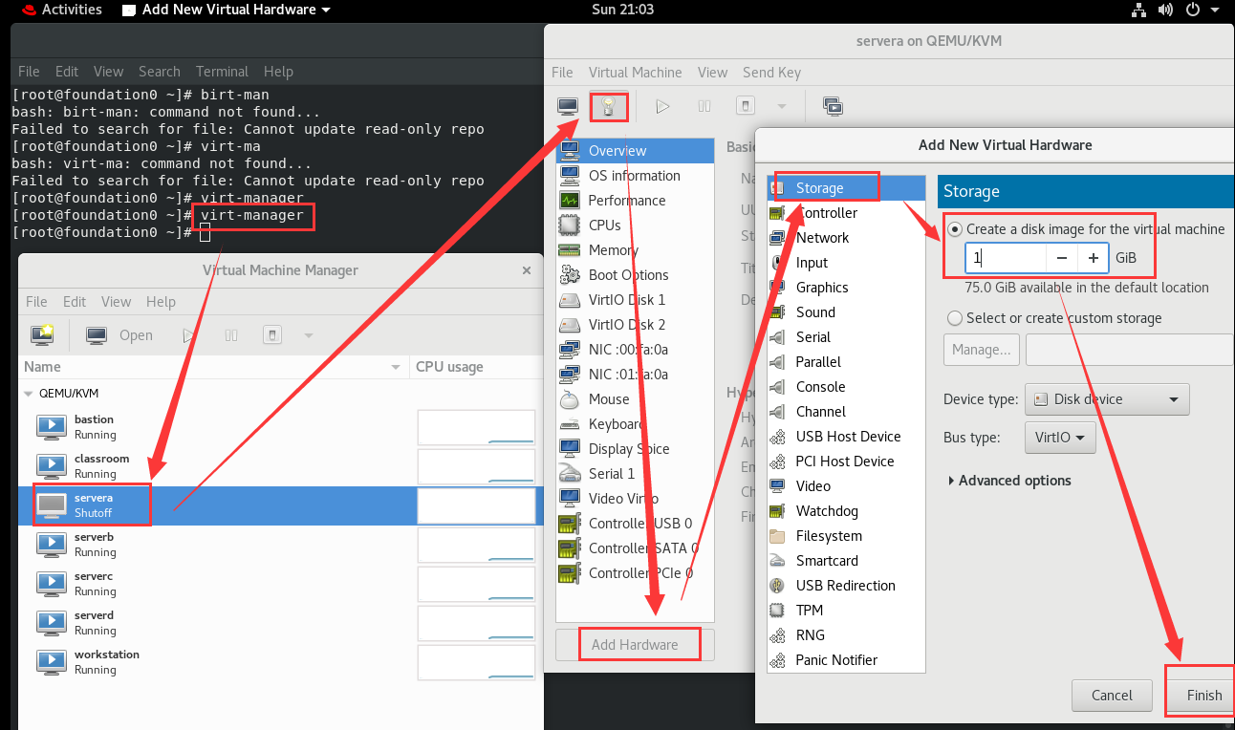Click the power on (play) icon in servera window toolbar

[x=662, y=106]
